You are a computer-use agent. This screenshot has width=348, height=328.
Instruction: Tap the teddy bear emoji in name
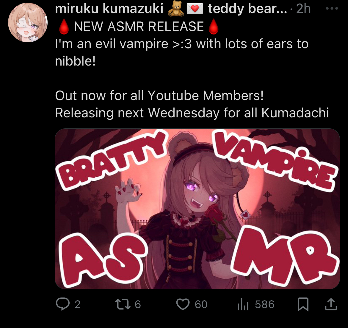pos(176,9)
